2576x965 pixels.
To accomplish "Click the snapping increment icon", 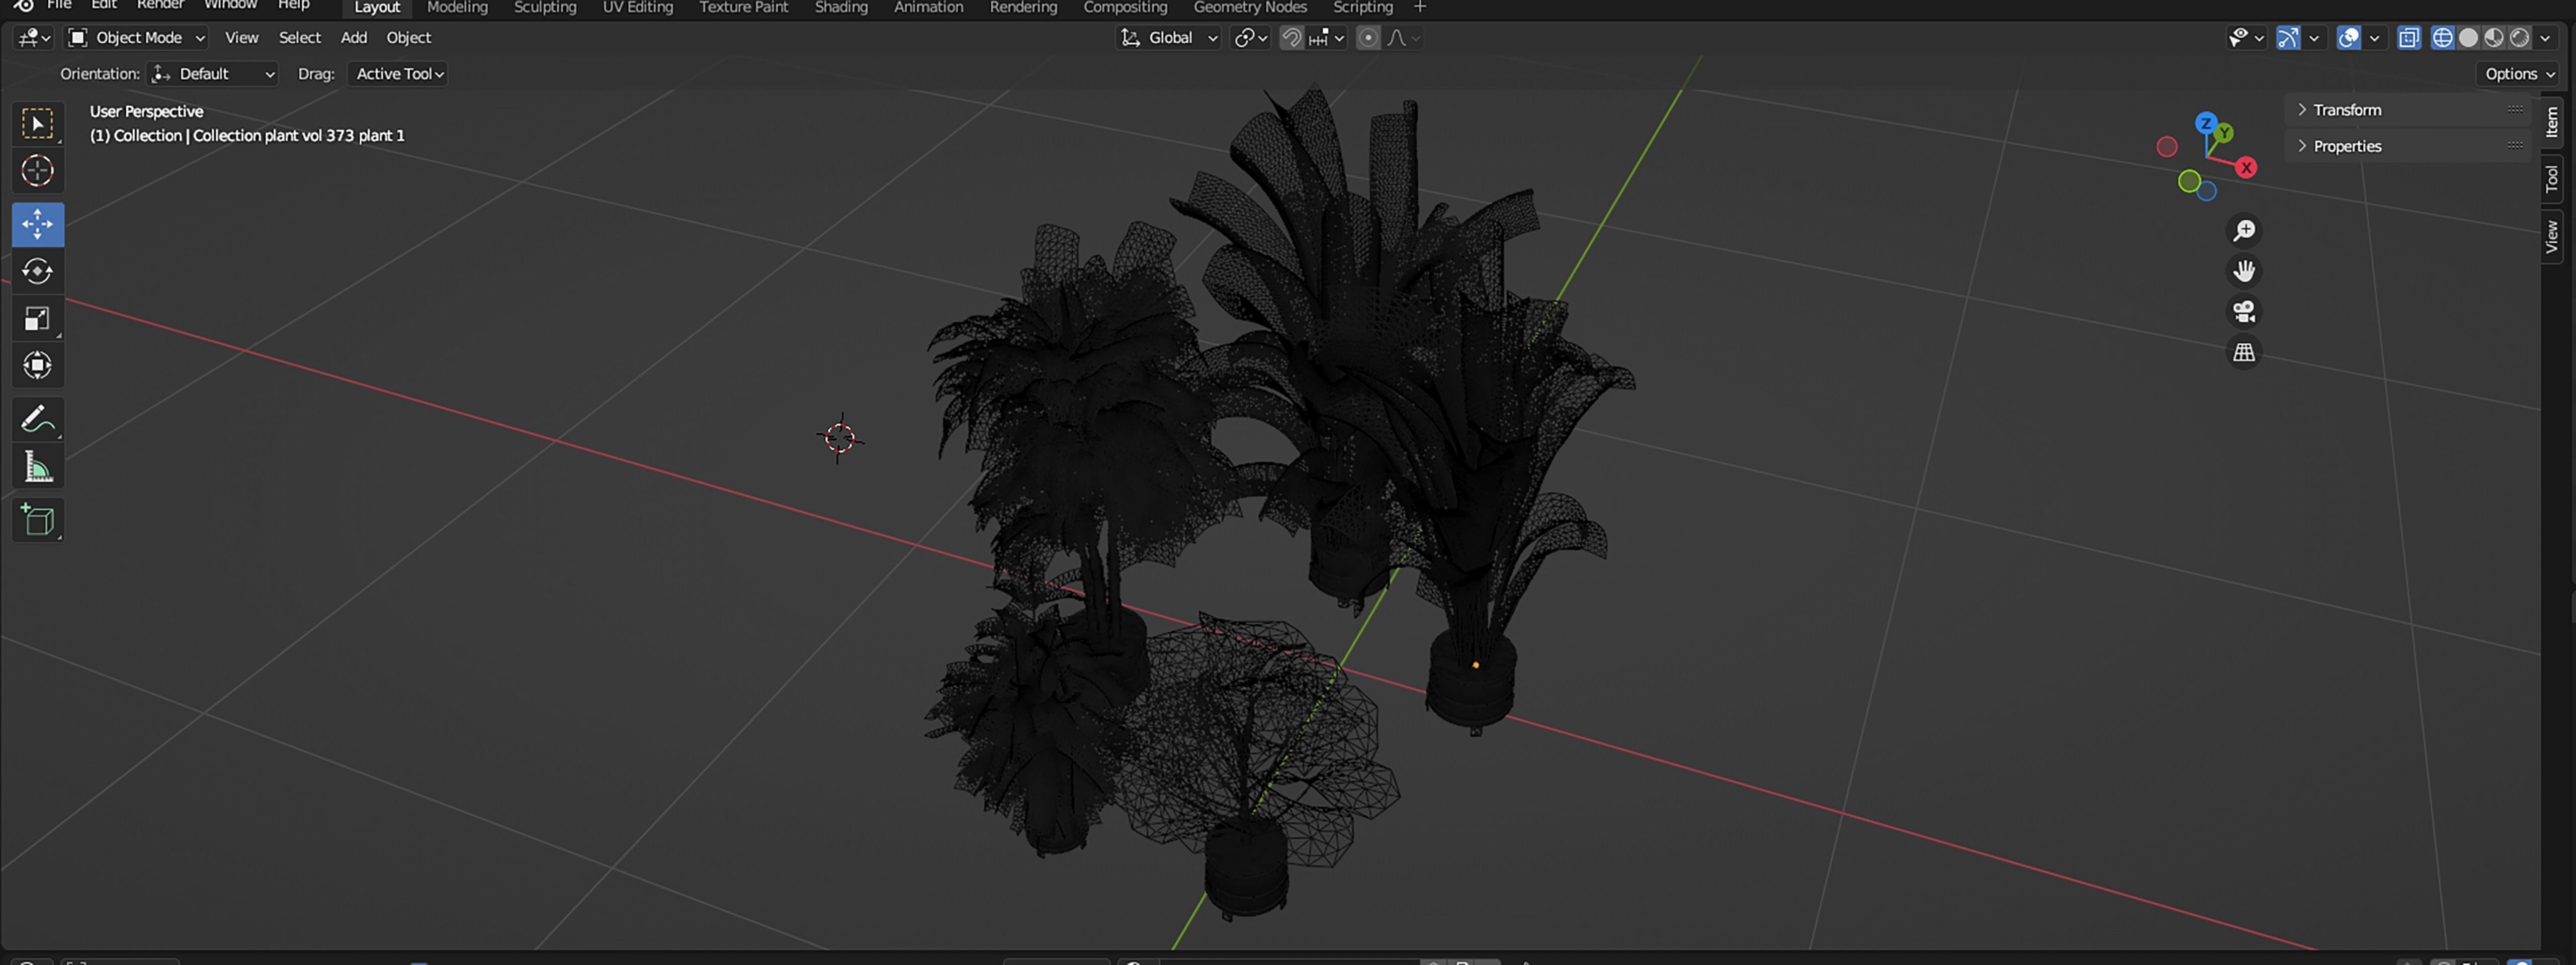I will click(1326, 38).
